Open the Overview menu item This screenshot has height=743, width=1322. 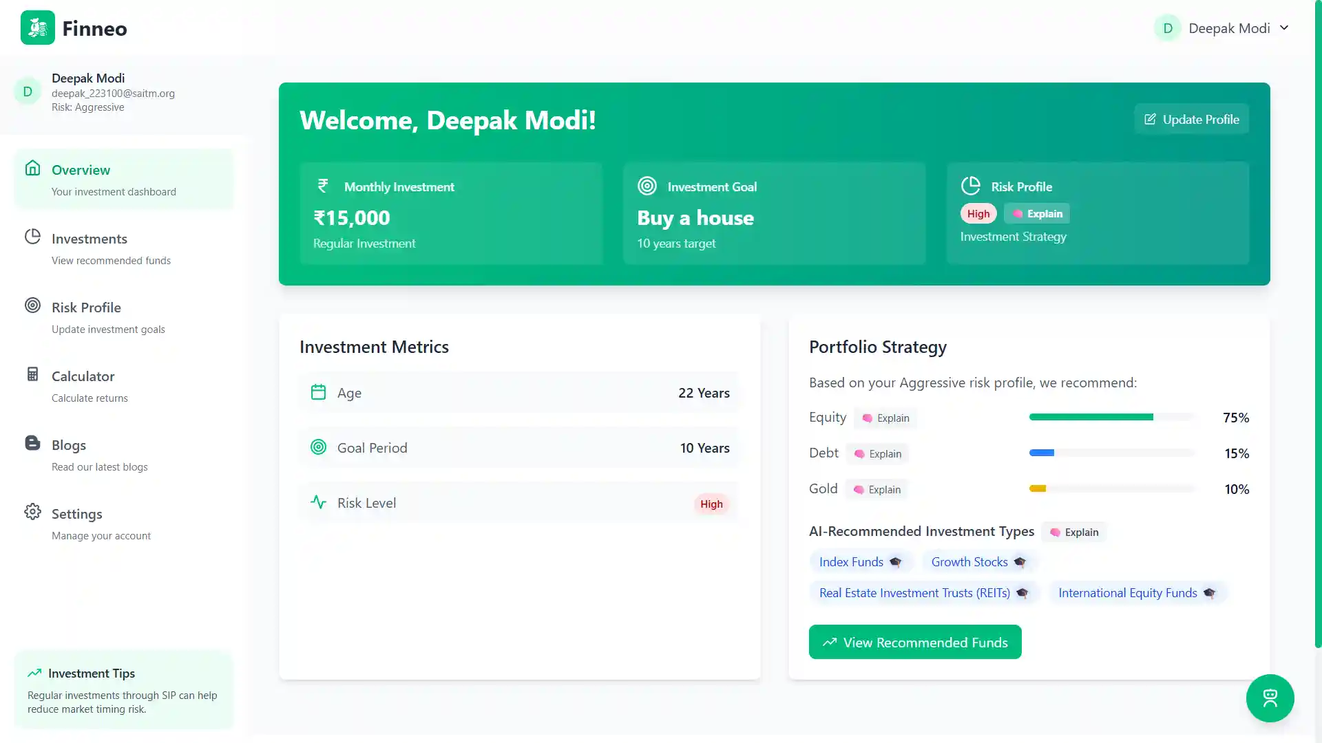tap(124, 180)
